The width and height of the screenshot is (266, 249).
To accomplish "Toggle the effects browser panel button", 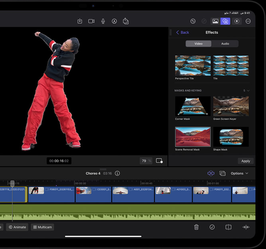I will [x=225, y=21].
